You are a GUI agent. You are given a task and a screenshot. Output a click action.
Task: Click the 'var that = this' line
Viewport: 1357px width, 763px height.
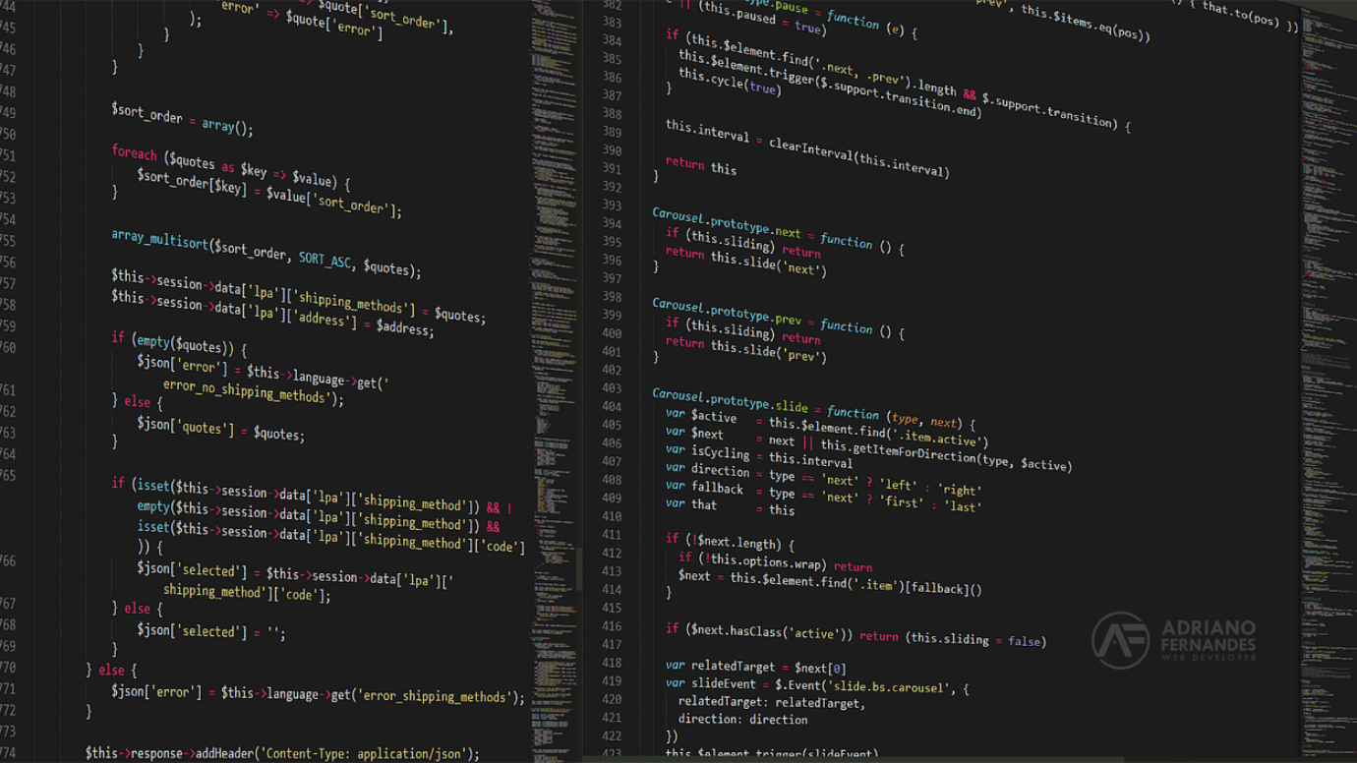[730, 506]
